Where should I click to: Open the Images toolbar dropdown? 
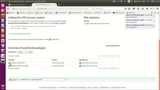click(x=49, y=13)
